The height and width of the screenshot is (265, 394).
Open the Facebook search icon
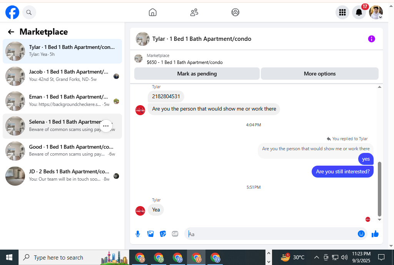pos(29,12)
